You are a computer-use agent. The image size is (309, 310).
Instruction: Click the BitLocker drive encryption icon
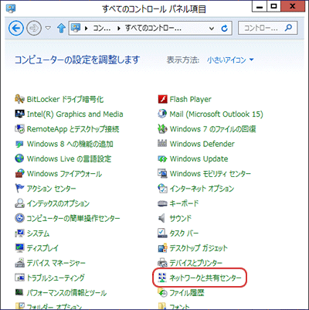pyautogui.click(x=19, y=99)
